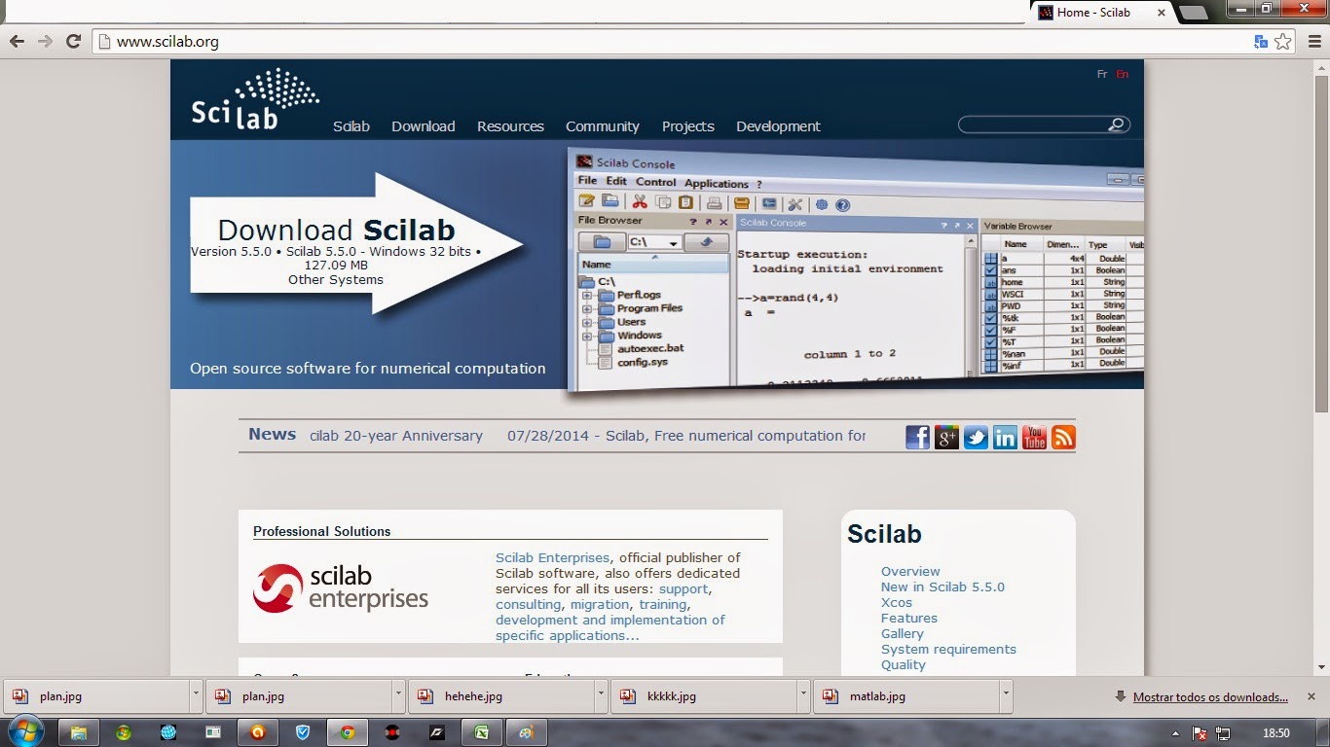Click the Download Scilab arrow button
The image size is (1330, 747).
[356, 243]
